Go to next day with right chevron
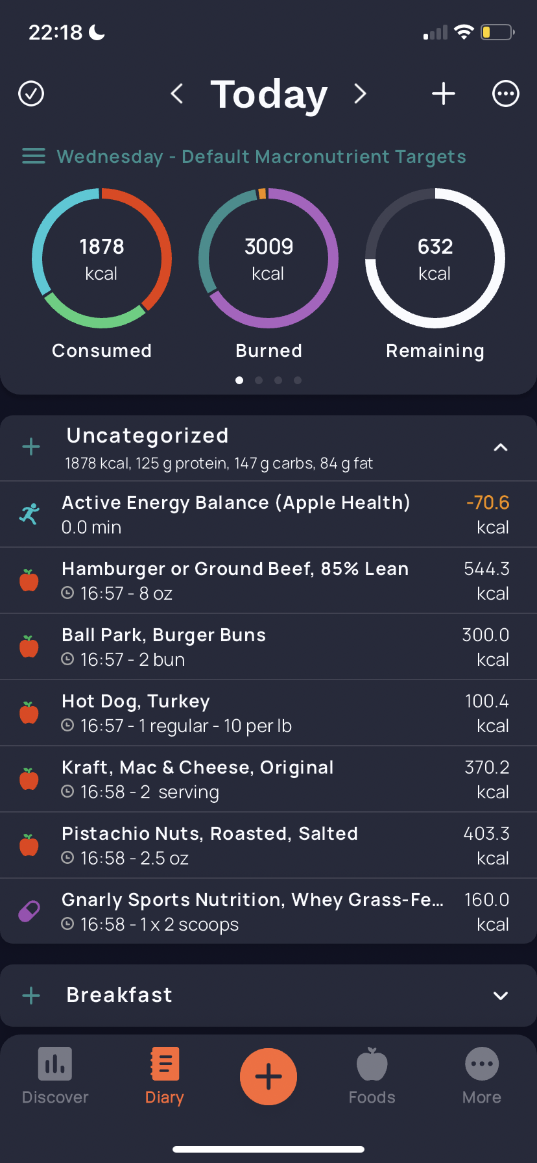The height and width of the screenshot is (1163, 537). pos(360,93)
